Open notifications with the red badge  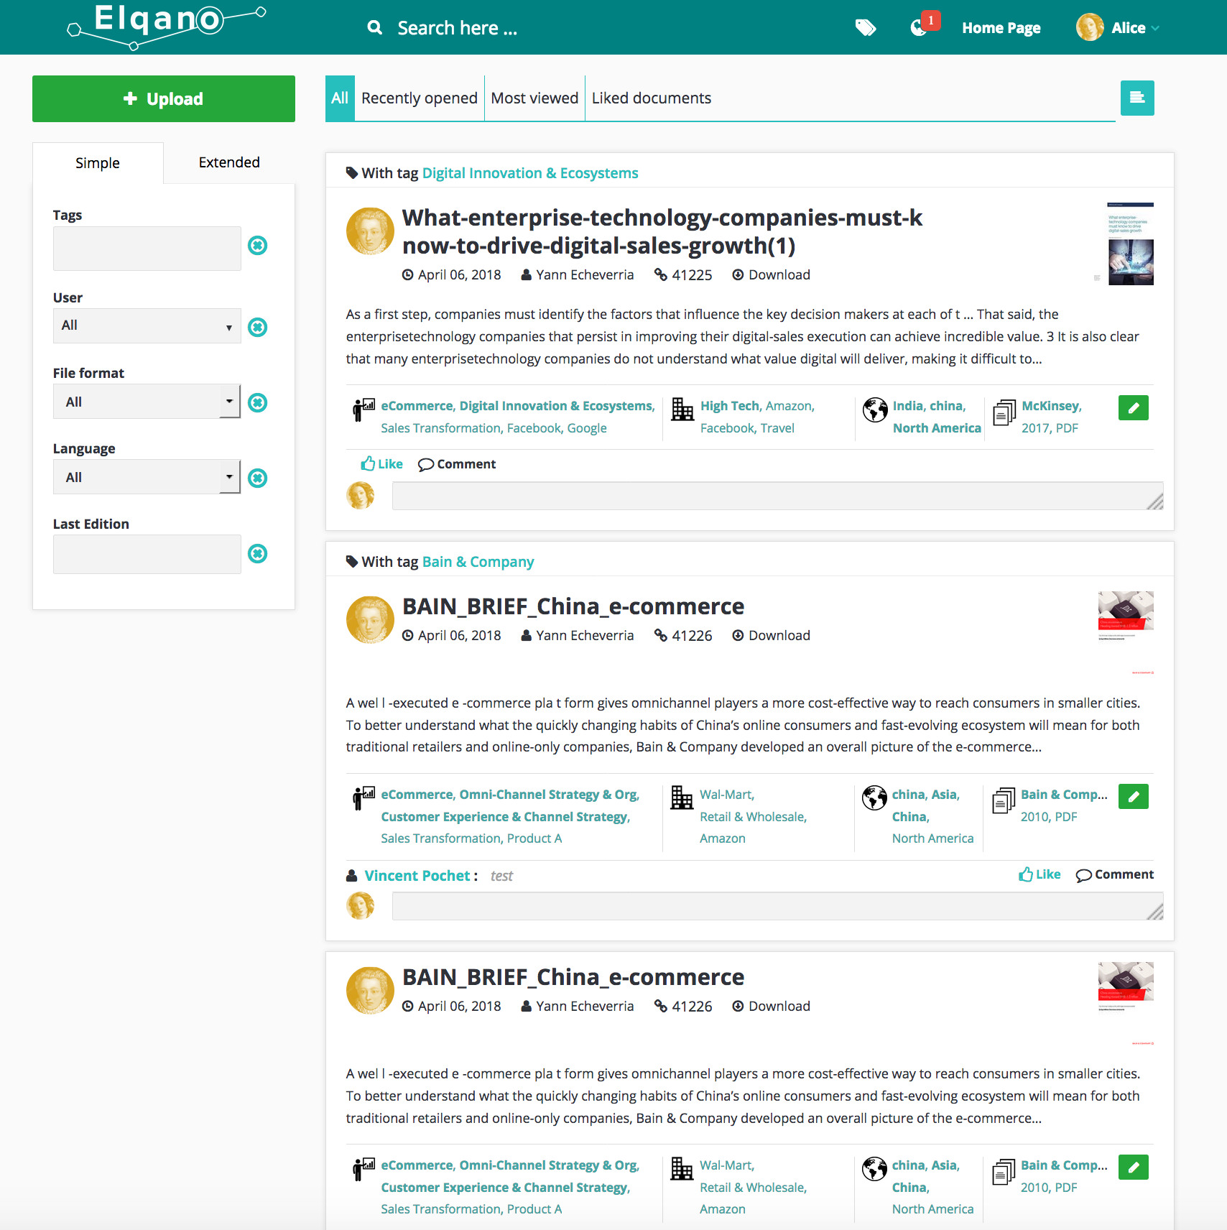tap(924, 25)
